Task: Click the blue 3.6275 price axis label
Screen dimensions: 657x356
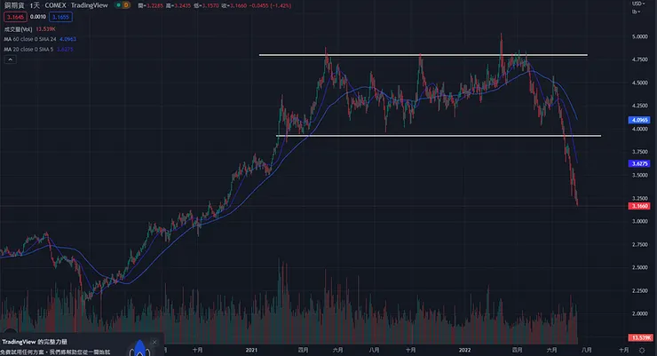Action: [x=639, y=163]
